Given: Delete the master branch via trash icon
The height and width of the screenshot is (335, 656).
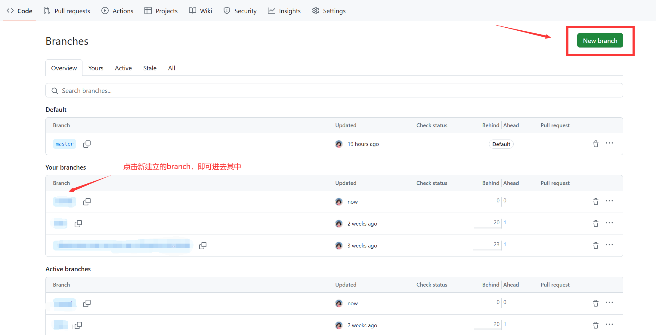Looking at the screenshot, I should pos(596,144).
